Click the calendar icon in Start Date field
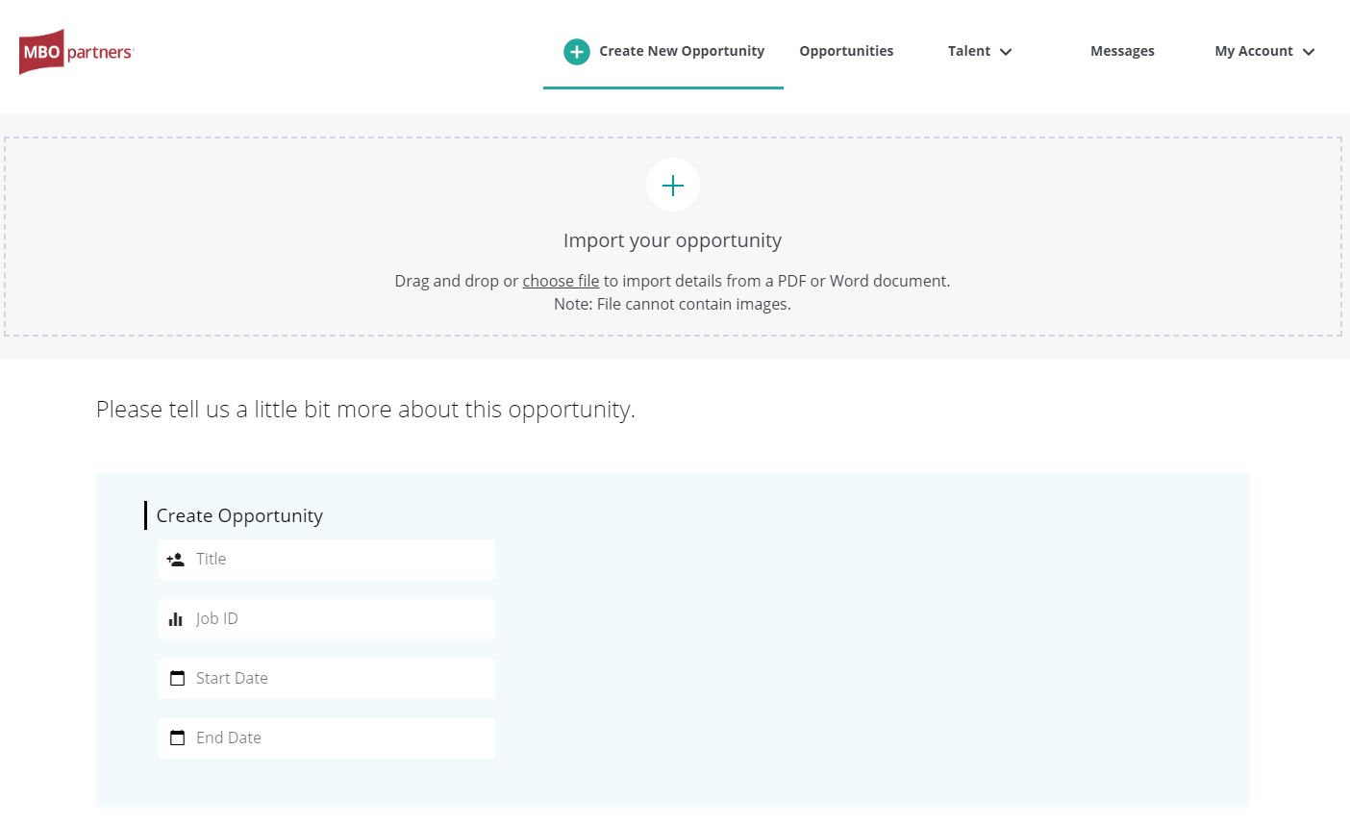 coord(177,679)
